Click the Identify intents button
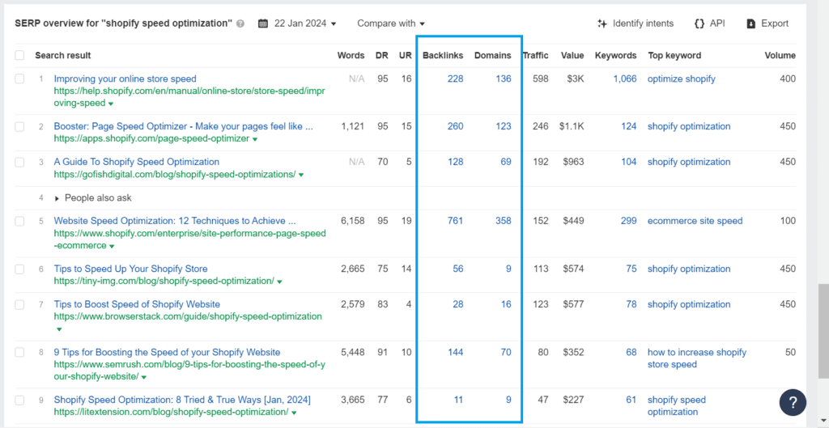Viewport: 829px width, 428px height. [x=636, y=23]
